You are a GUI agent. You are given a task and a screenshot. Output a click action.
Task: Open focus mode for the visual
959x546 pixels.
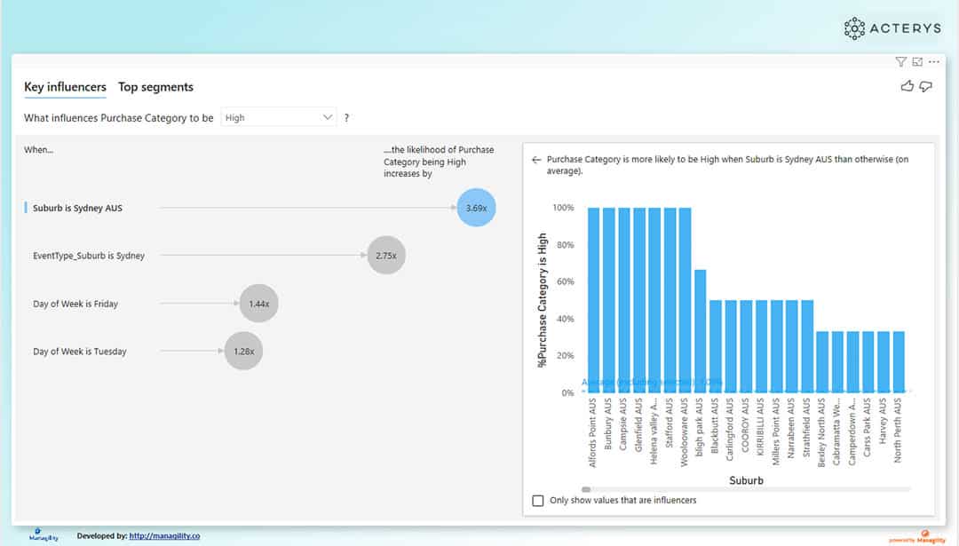[917, 62]
